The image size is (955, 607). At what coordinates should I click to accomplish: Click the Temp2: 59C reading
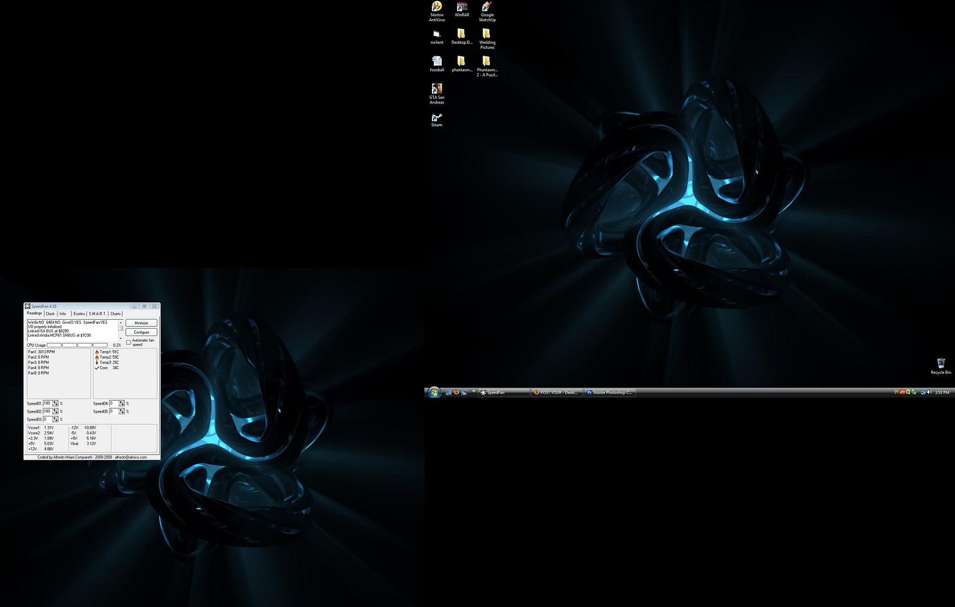109,357
